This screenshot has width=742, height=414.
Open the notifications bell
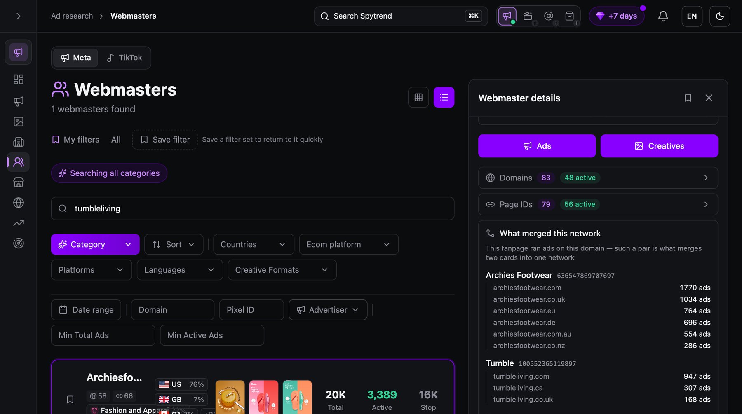663,16
